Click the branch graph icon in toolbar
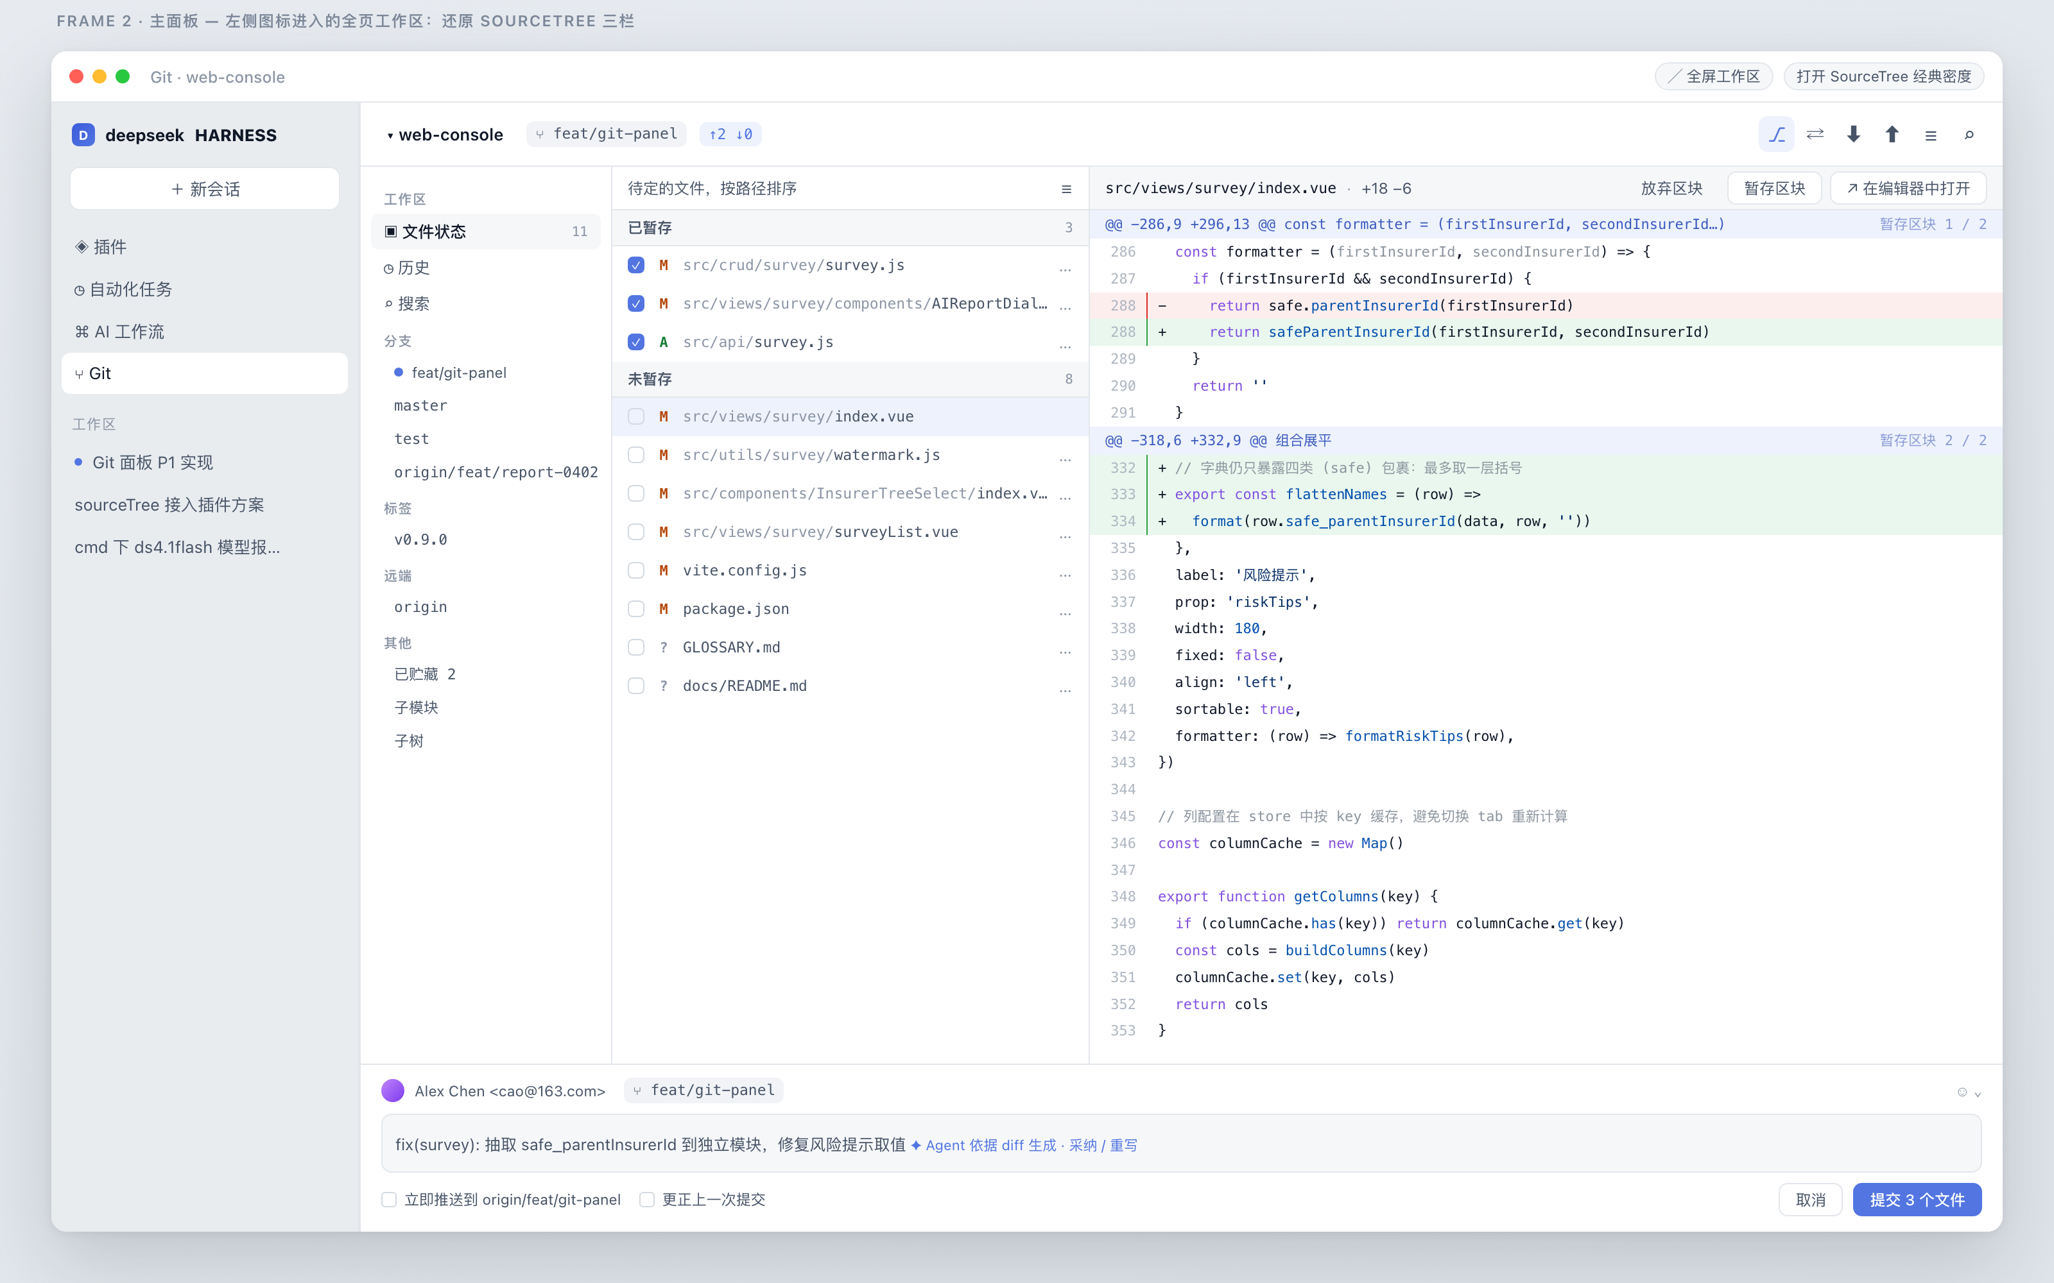2054x1283 pixels. (1777, 134)
